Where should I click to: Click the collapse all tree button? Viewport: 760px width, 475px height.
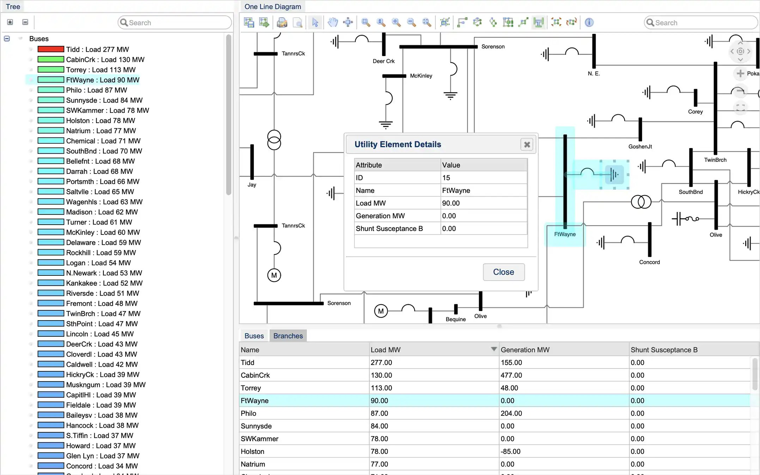click(x=25, y=22)
